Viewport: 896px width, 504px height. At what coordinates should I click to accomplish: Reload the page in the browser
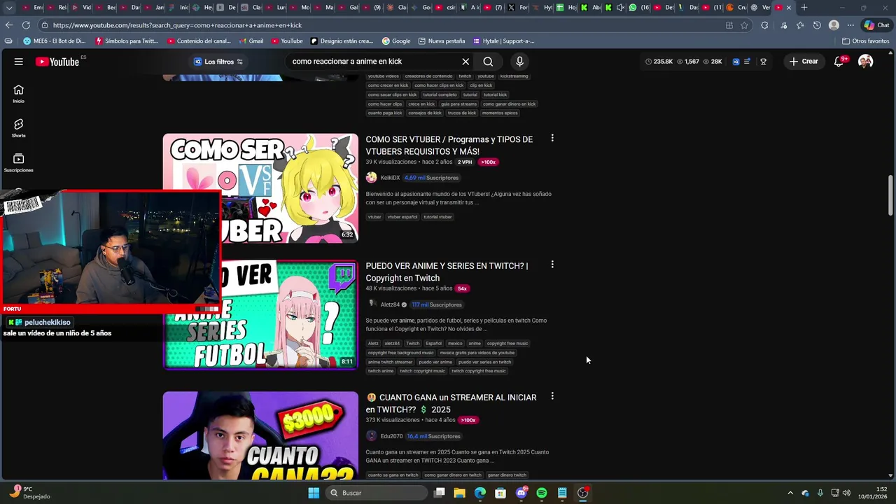[27, 25]
